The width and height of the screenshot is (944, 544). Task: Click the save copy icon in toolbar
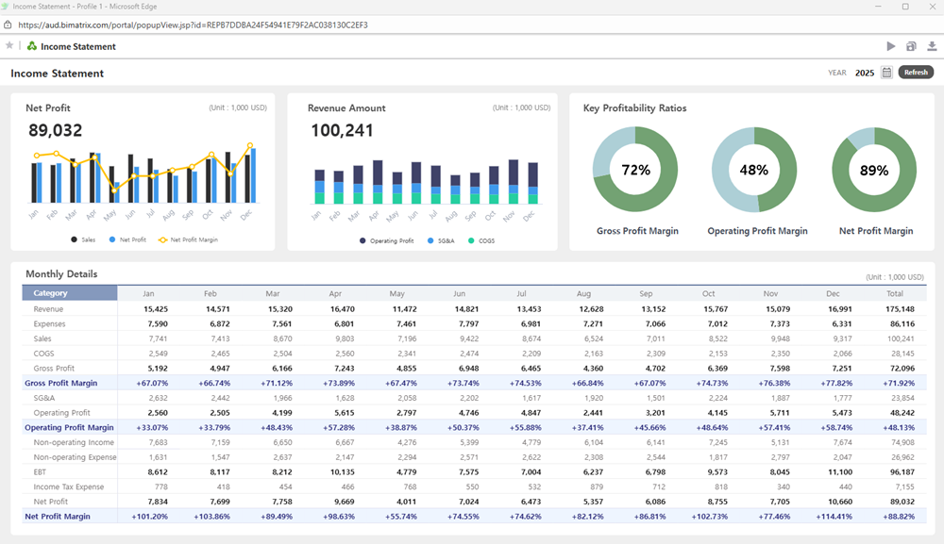911,46
